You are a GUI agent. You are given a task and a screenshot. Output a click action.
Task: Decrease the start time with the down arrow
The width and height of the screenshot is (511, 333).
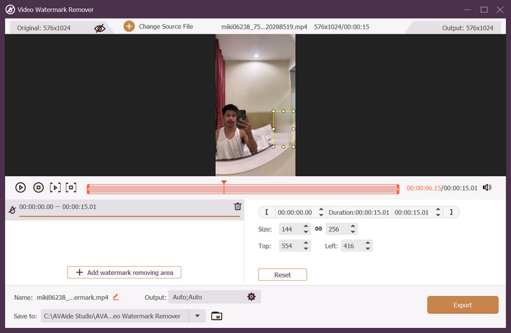(321, 215)
